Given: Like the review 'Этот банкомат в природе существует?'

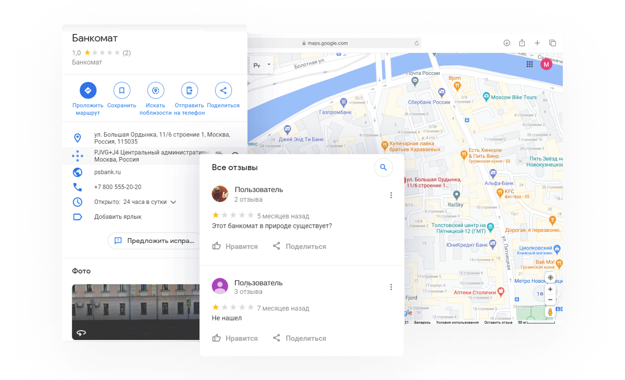Looking at the screenshot, I should (x=235, y=246).
